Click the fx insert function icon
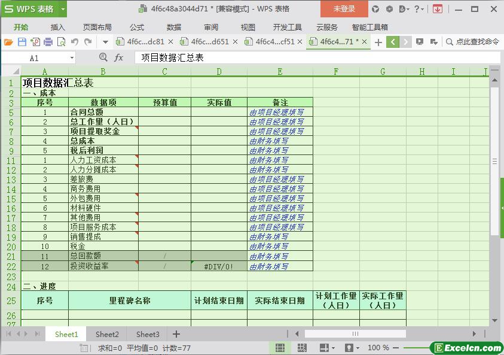Viewport: 504px width, 355px height. 118,57
